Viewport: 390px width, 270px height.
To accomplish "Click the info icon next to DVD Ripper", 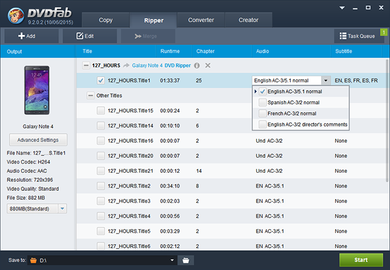I will 197,65.
